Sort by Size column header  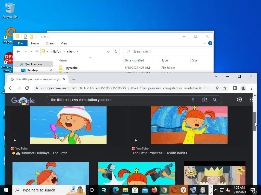click(194, 60)
